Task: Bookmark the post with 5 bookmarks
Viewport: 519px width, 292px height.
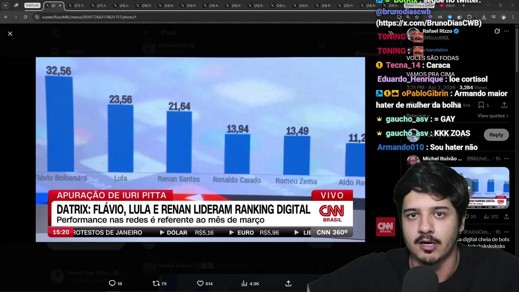Action: click(483, 105)
